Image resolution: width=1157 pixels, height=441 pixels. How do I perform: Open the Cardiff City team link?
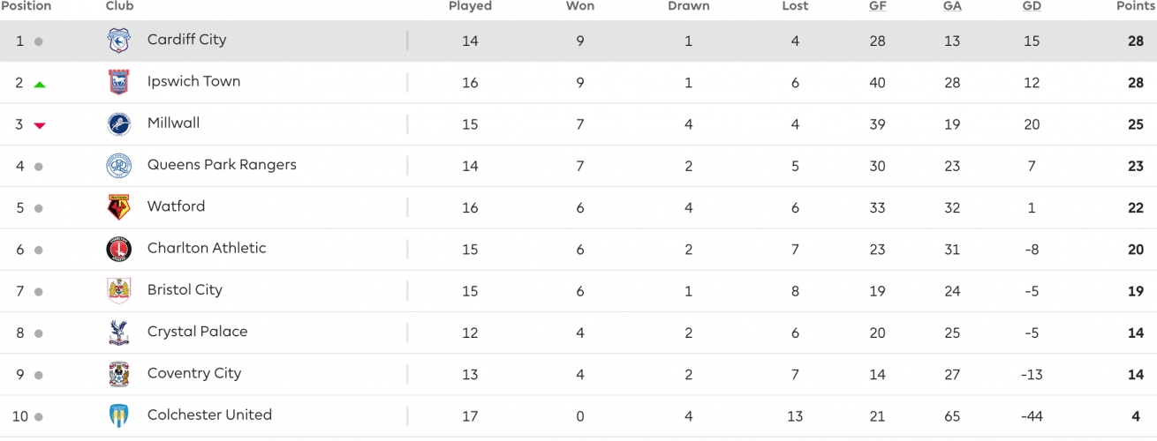point(186,40)
